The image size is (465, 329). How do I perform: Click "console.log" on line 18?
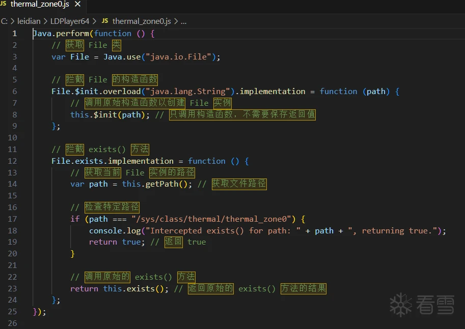pos(115,231)
